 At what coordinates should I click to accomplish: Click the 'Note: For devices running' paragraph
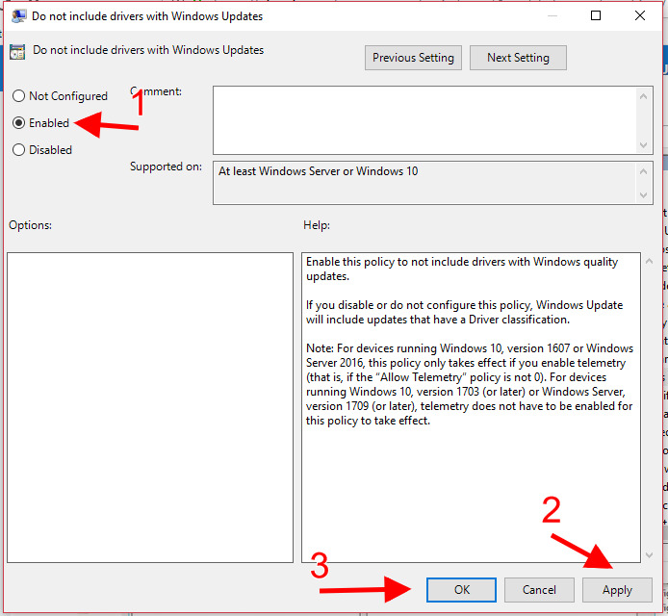pos(470,384)
